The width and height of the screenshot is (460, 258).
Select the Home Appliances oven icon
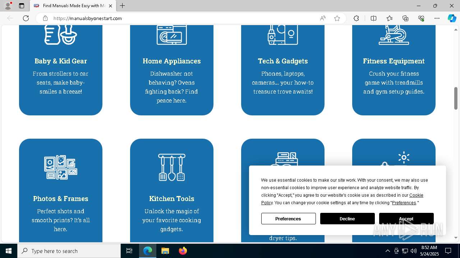pyautogui.click(x=171, y=35)
